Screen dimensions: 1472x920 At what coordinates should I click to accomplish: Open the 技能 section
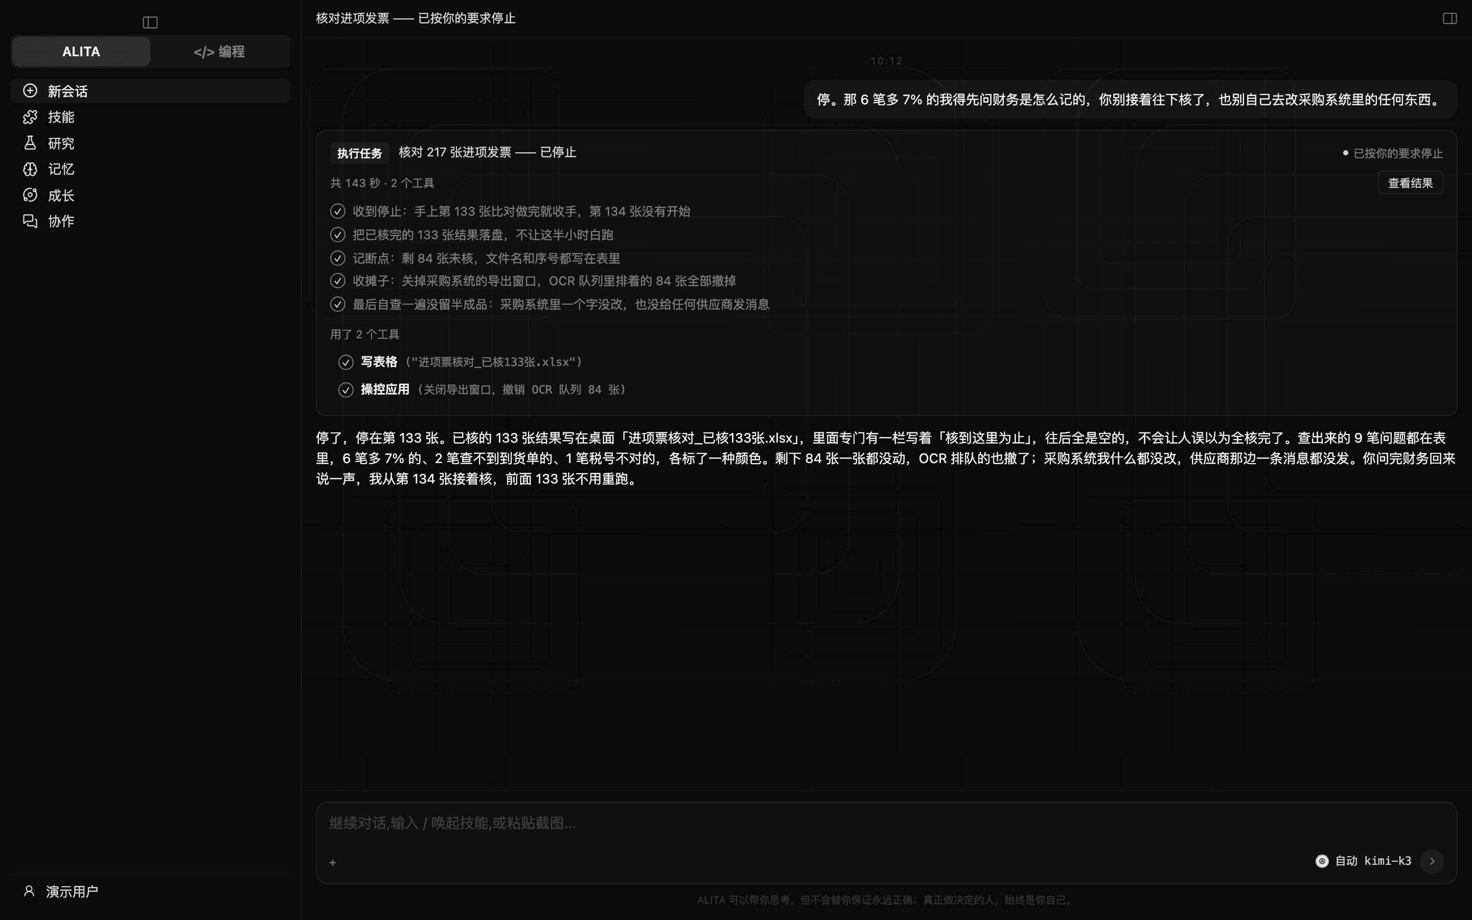[x=150, y=117]
